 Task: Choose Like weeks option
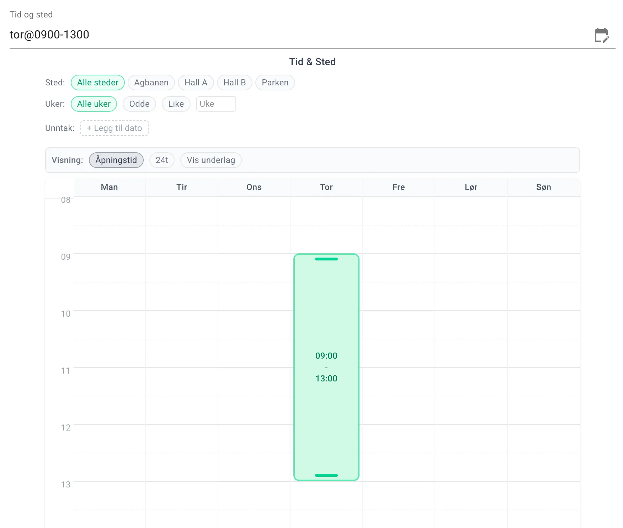176,104
